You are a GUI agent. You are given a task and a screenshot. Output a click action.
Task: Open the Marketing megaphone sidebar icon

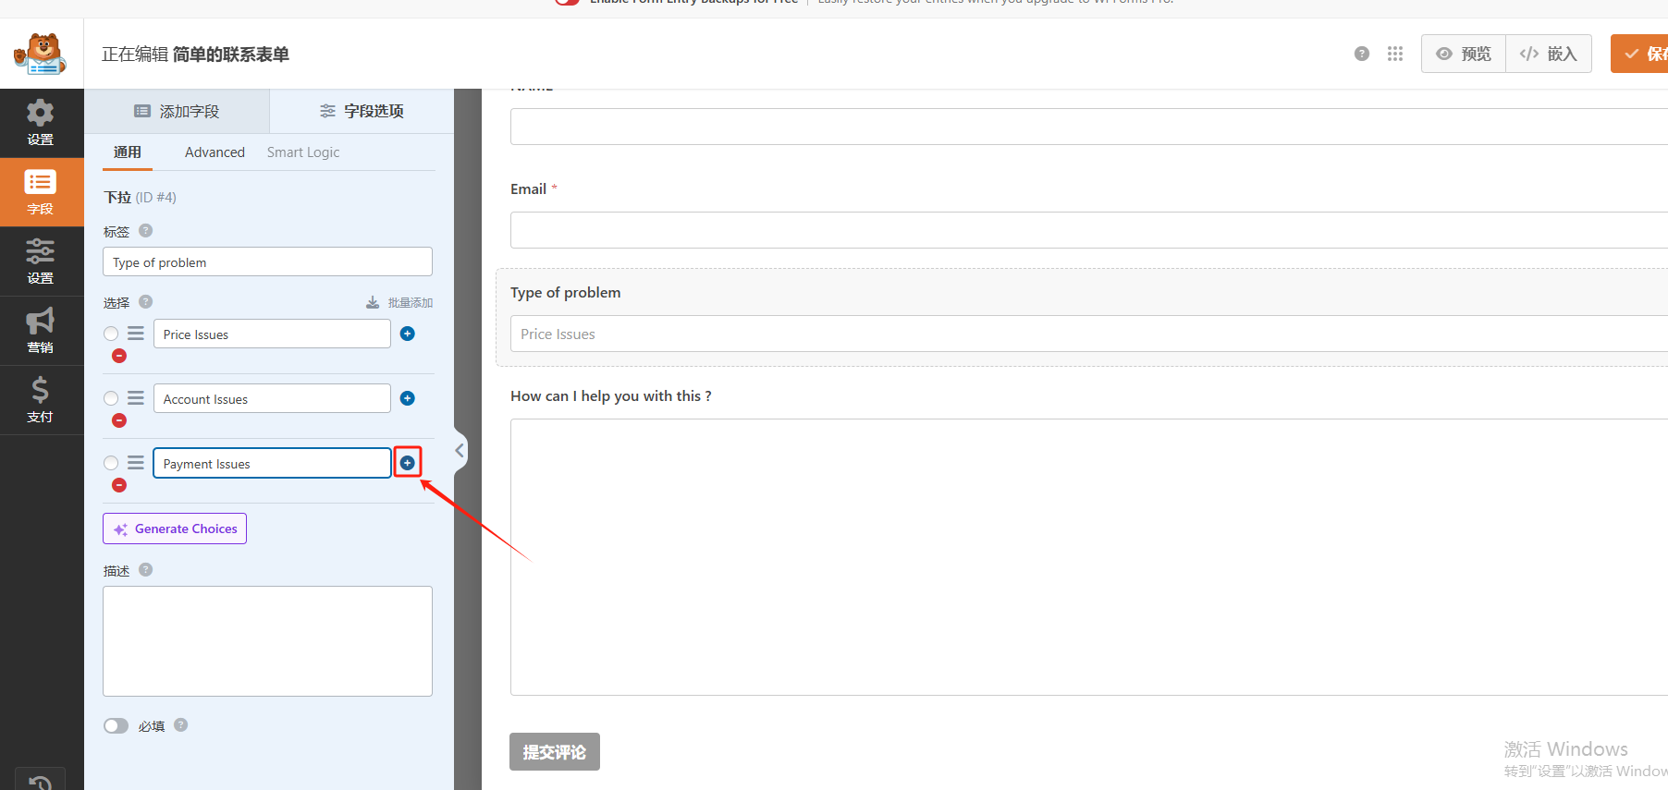coord(41,330)
